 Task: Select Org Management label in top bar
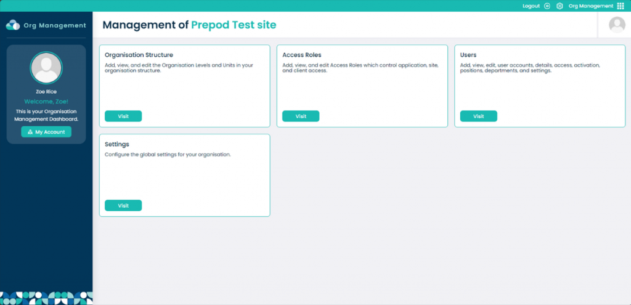[x=591, y=6]
